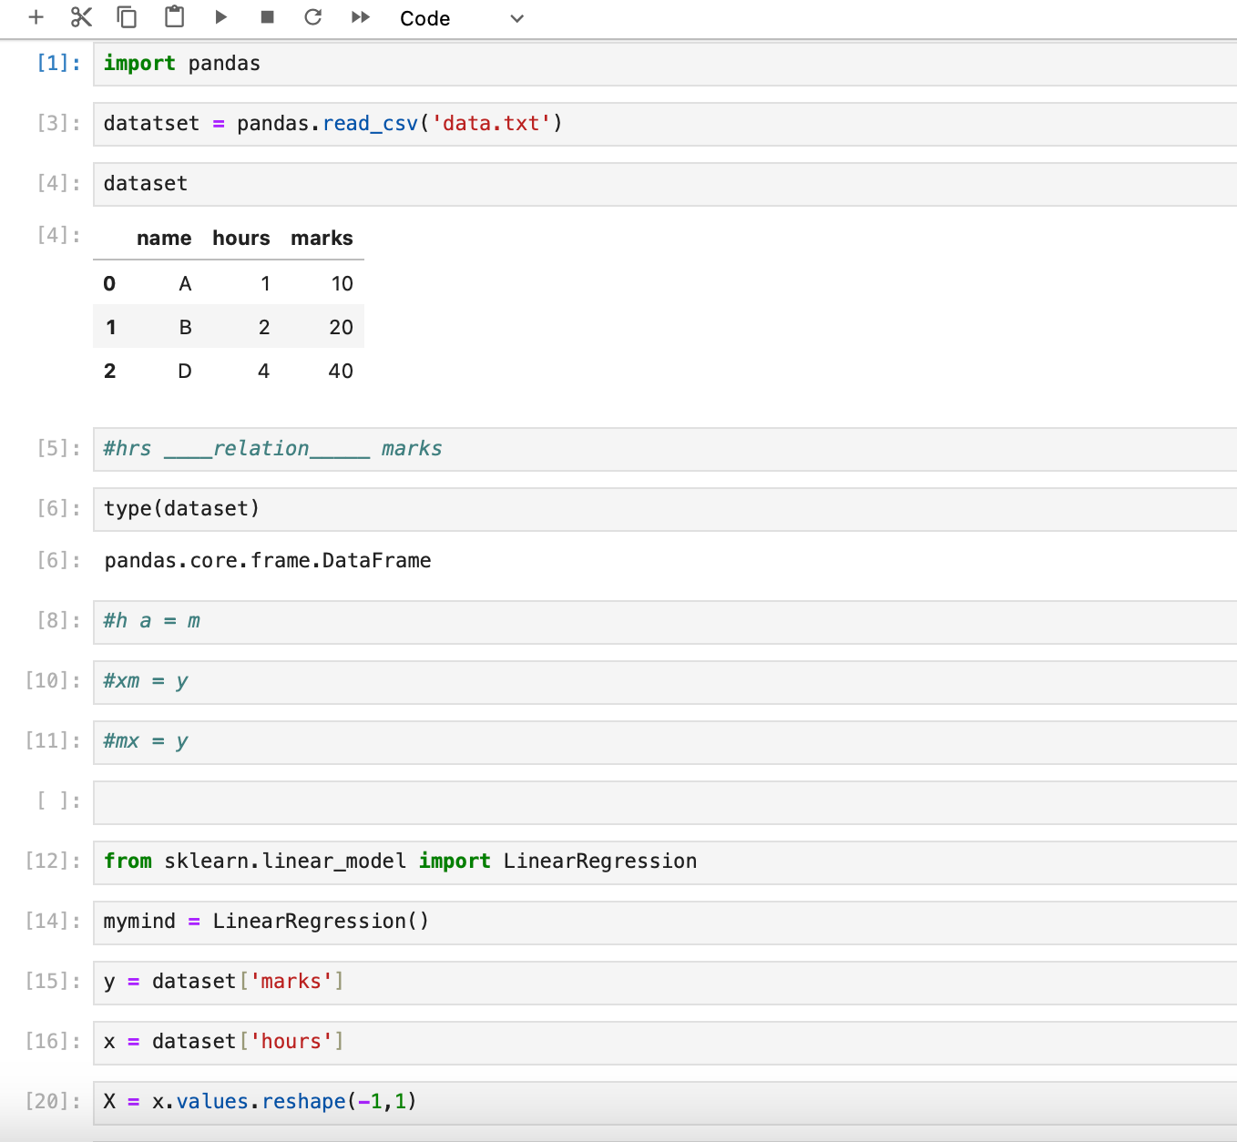Restart the kernel using refresh icon
The height and width of the screenshot is (1142, 1237).
[312, 16]
